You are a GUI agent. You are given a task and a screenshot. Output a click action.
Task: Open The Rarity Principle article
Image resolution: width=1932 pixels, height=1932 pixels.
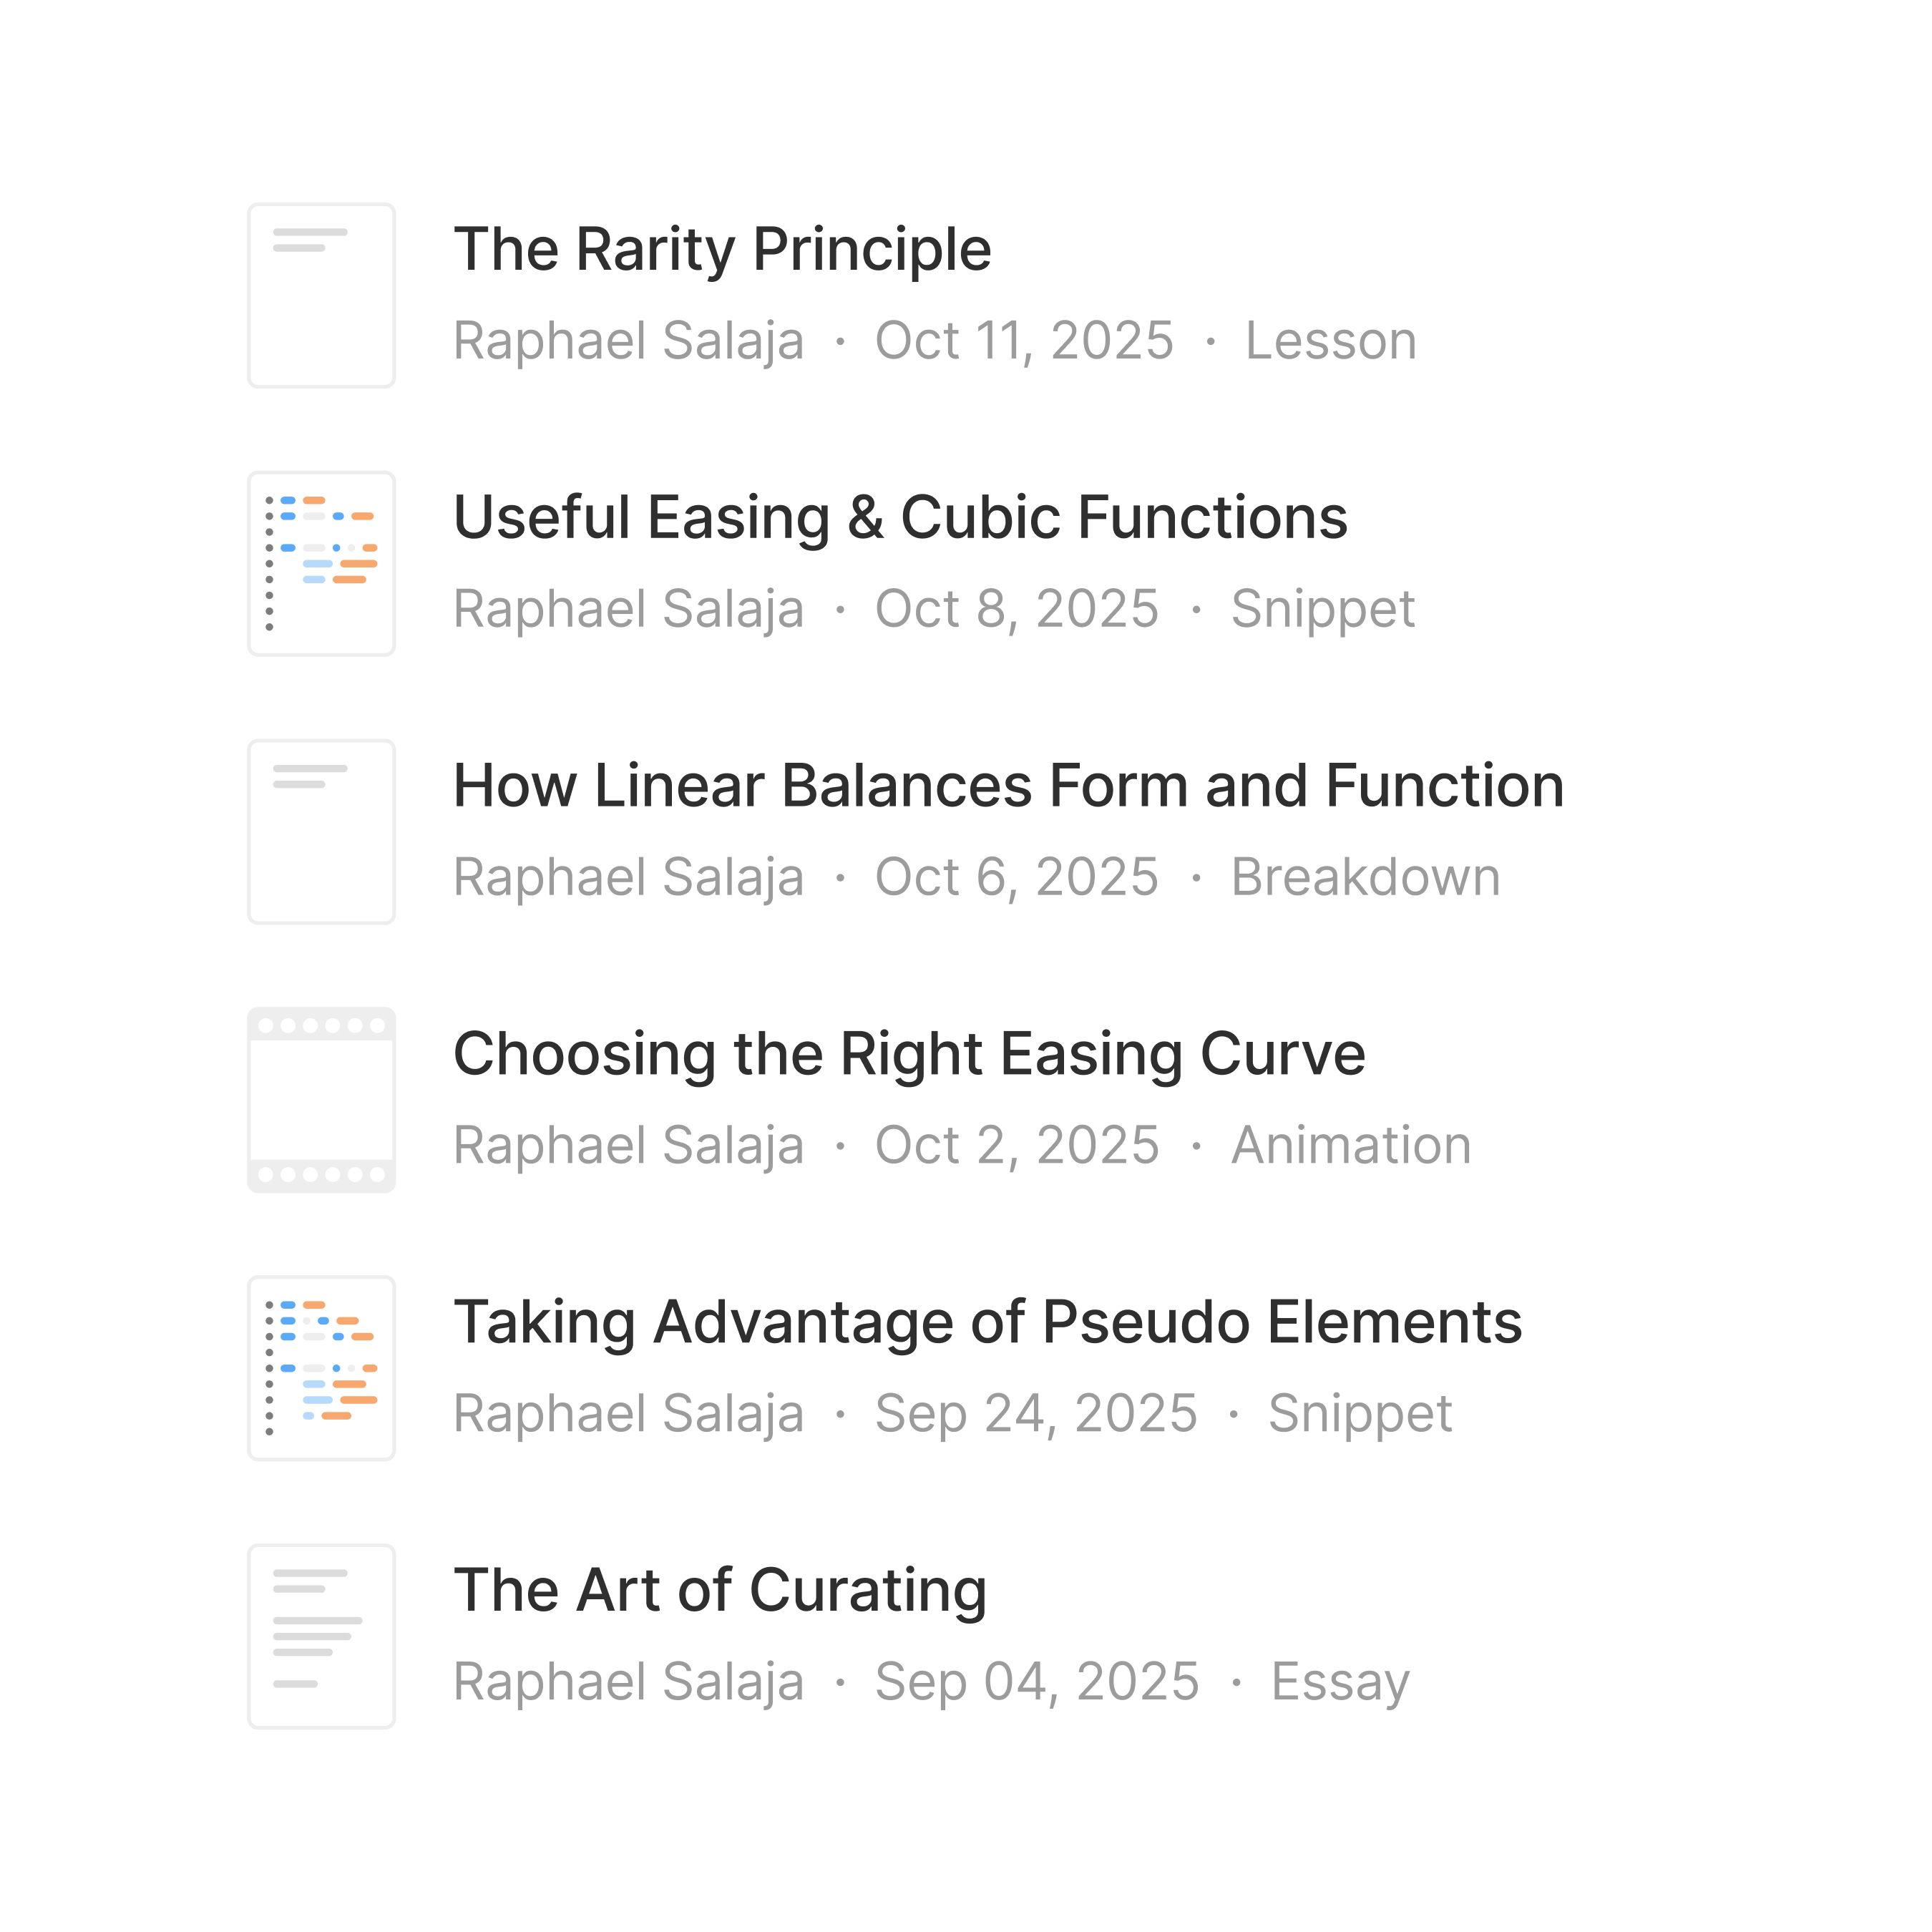[722, 249]
